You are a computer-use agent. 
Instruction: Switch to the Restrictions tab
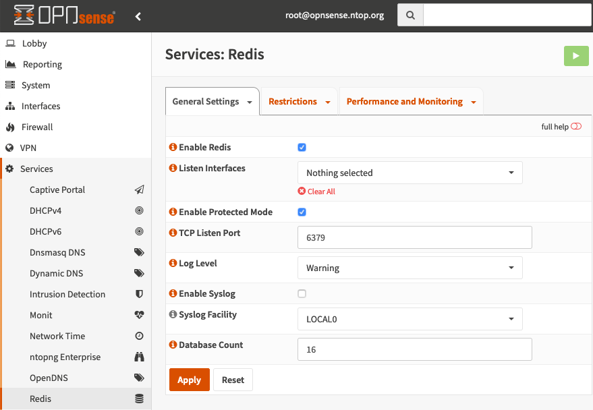[293, 101]
